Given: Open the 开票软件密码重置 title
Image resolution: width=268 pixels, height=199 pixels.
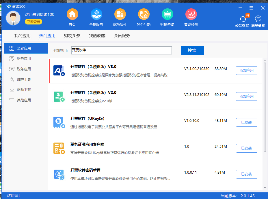Looking at the screenshot, I should pos(85,170).
